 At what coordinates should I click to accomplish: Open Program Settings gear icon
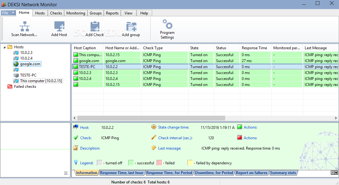[x=167, y=24]
